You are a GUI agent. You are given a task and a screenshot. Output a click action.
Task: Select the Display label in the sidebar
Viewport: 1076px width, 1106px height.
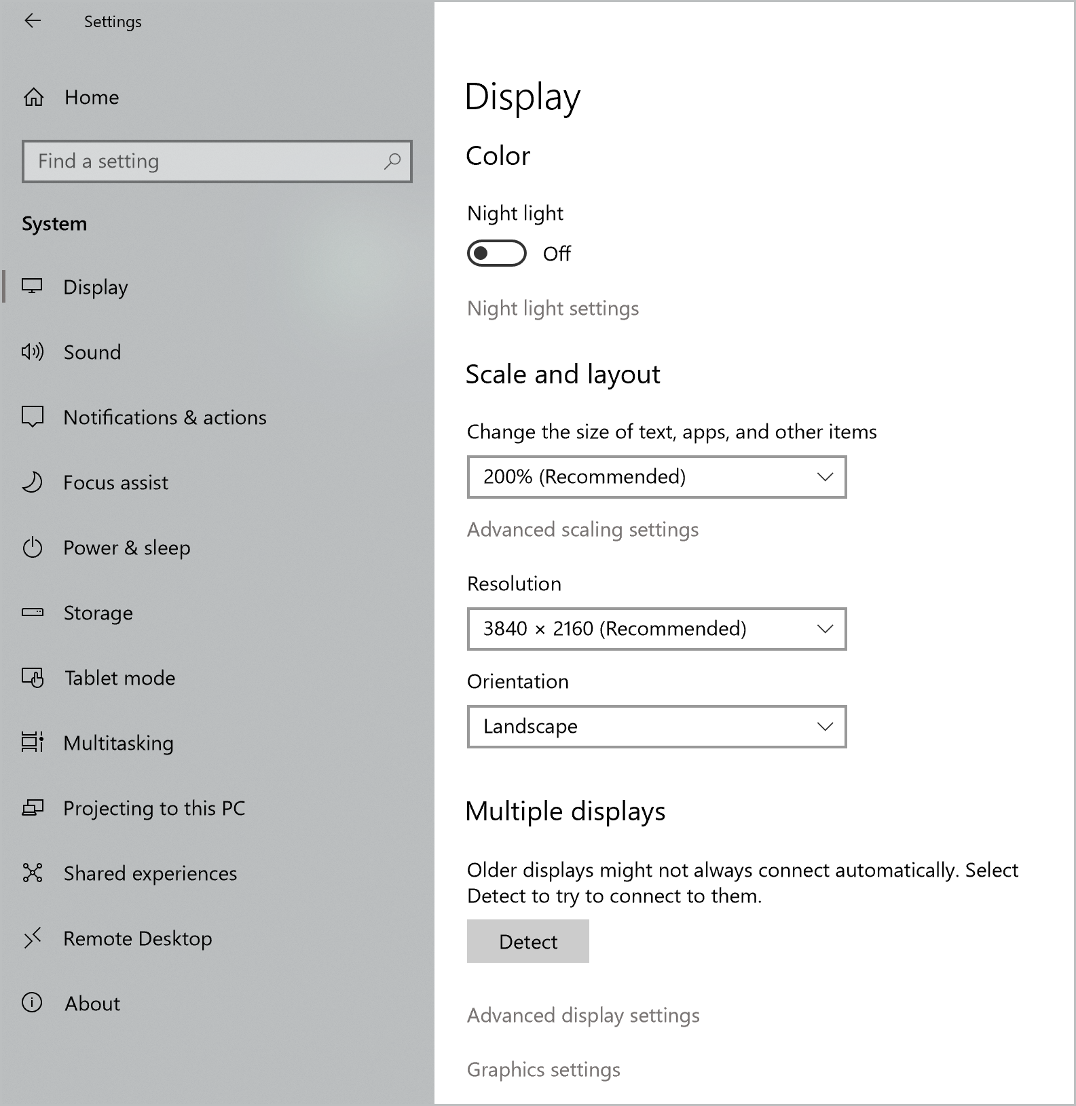pos(96,288)
